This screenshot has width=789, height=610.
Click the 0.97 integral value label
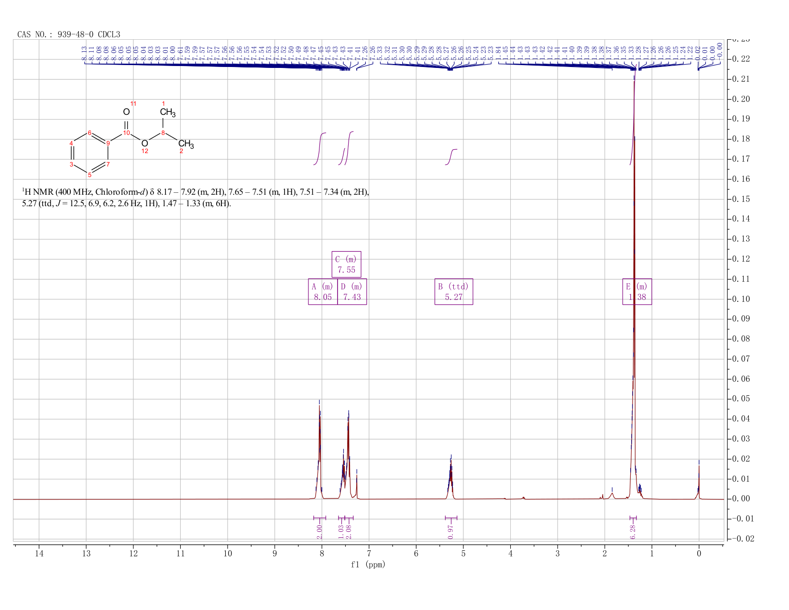pyautogui.click(x=451, y=531)
